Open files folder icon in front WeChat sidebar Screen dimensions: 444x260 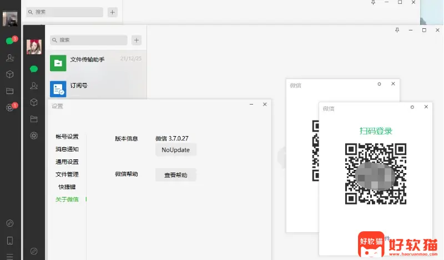tap(34, 119)
